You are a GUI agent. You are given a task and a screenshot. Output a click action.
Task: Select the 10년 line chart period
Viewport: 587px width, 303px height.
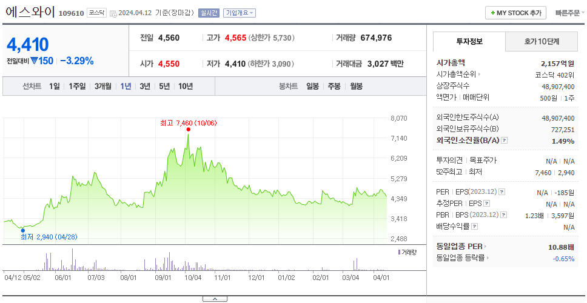pyautogui.click(x=186, y=87)
